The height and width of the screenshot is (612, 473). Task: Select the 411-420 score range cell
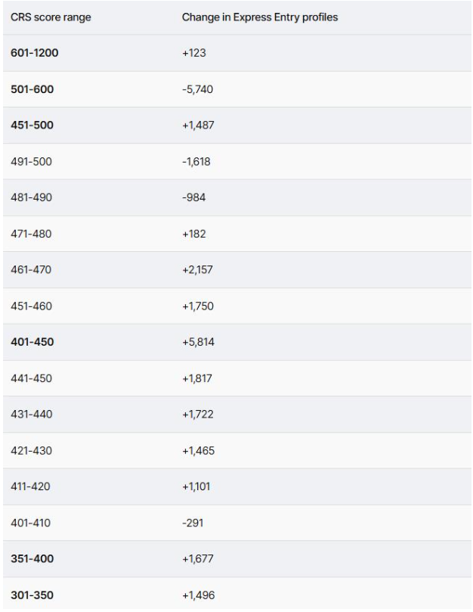click(x=30, y=486)
